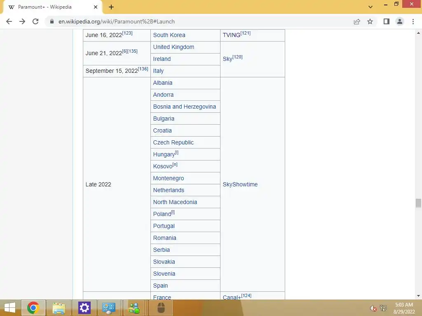Open the Control Panel taskbar icon
Screen dimensions: 422x316
coord(109,308)
